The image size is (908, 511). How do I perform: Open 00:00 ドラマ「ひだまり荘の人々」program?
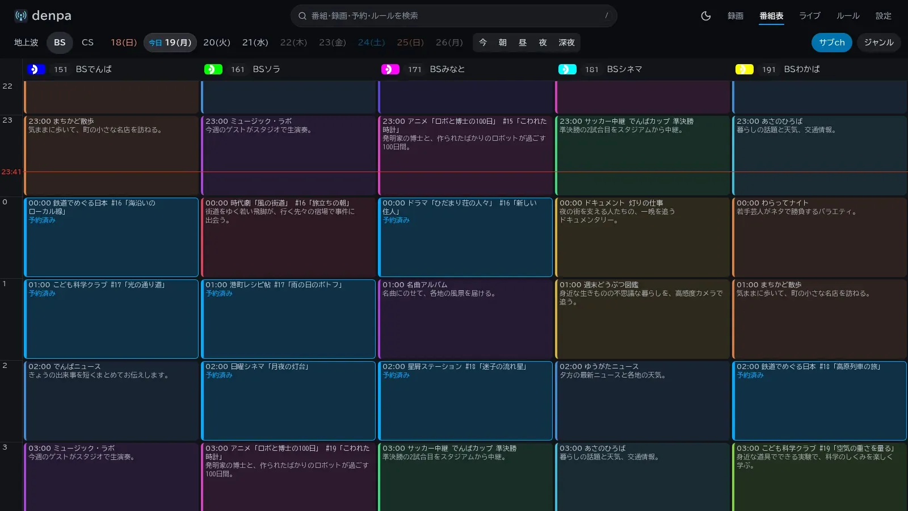pyautogui.click(x=465, y=237)
